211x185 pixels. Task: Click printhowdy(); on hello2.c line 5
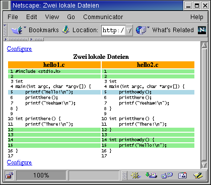point(135,92)
